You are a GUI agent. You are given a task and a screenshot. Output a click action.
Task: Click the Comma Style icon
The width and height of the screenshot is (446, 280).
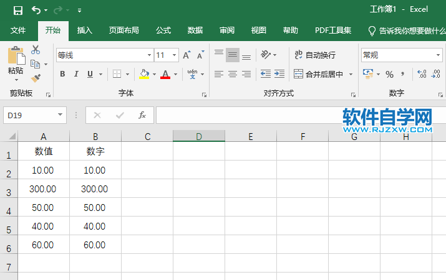tap(402, 74)
